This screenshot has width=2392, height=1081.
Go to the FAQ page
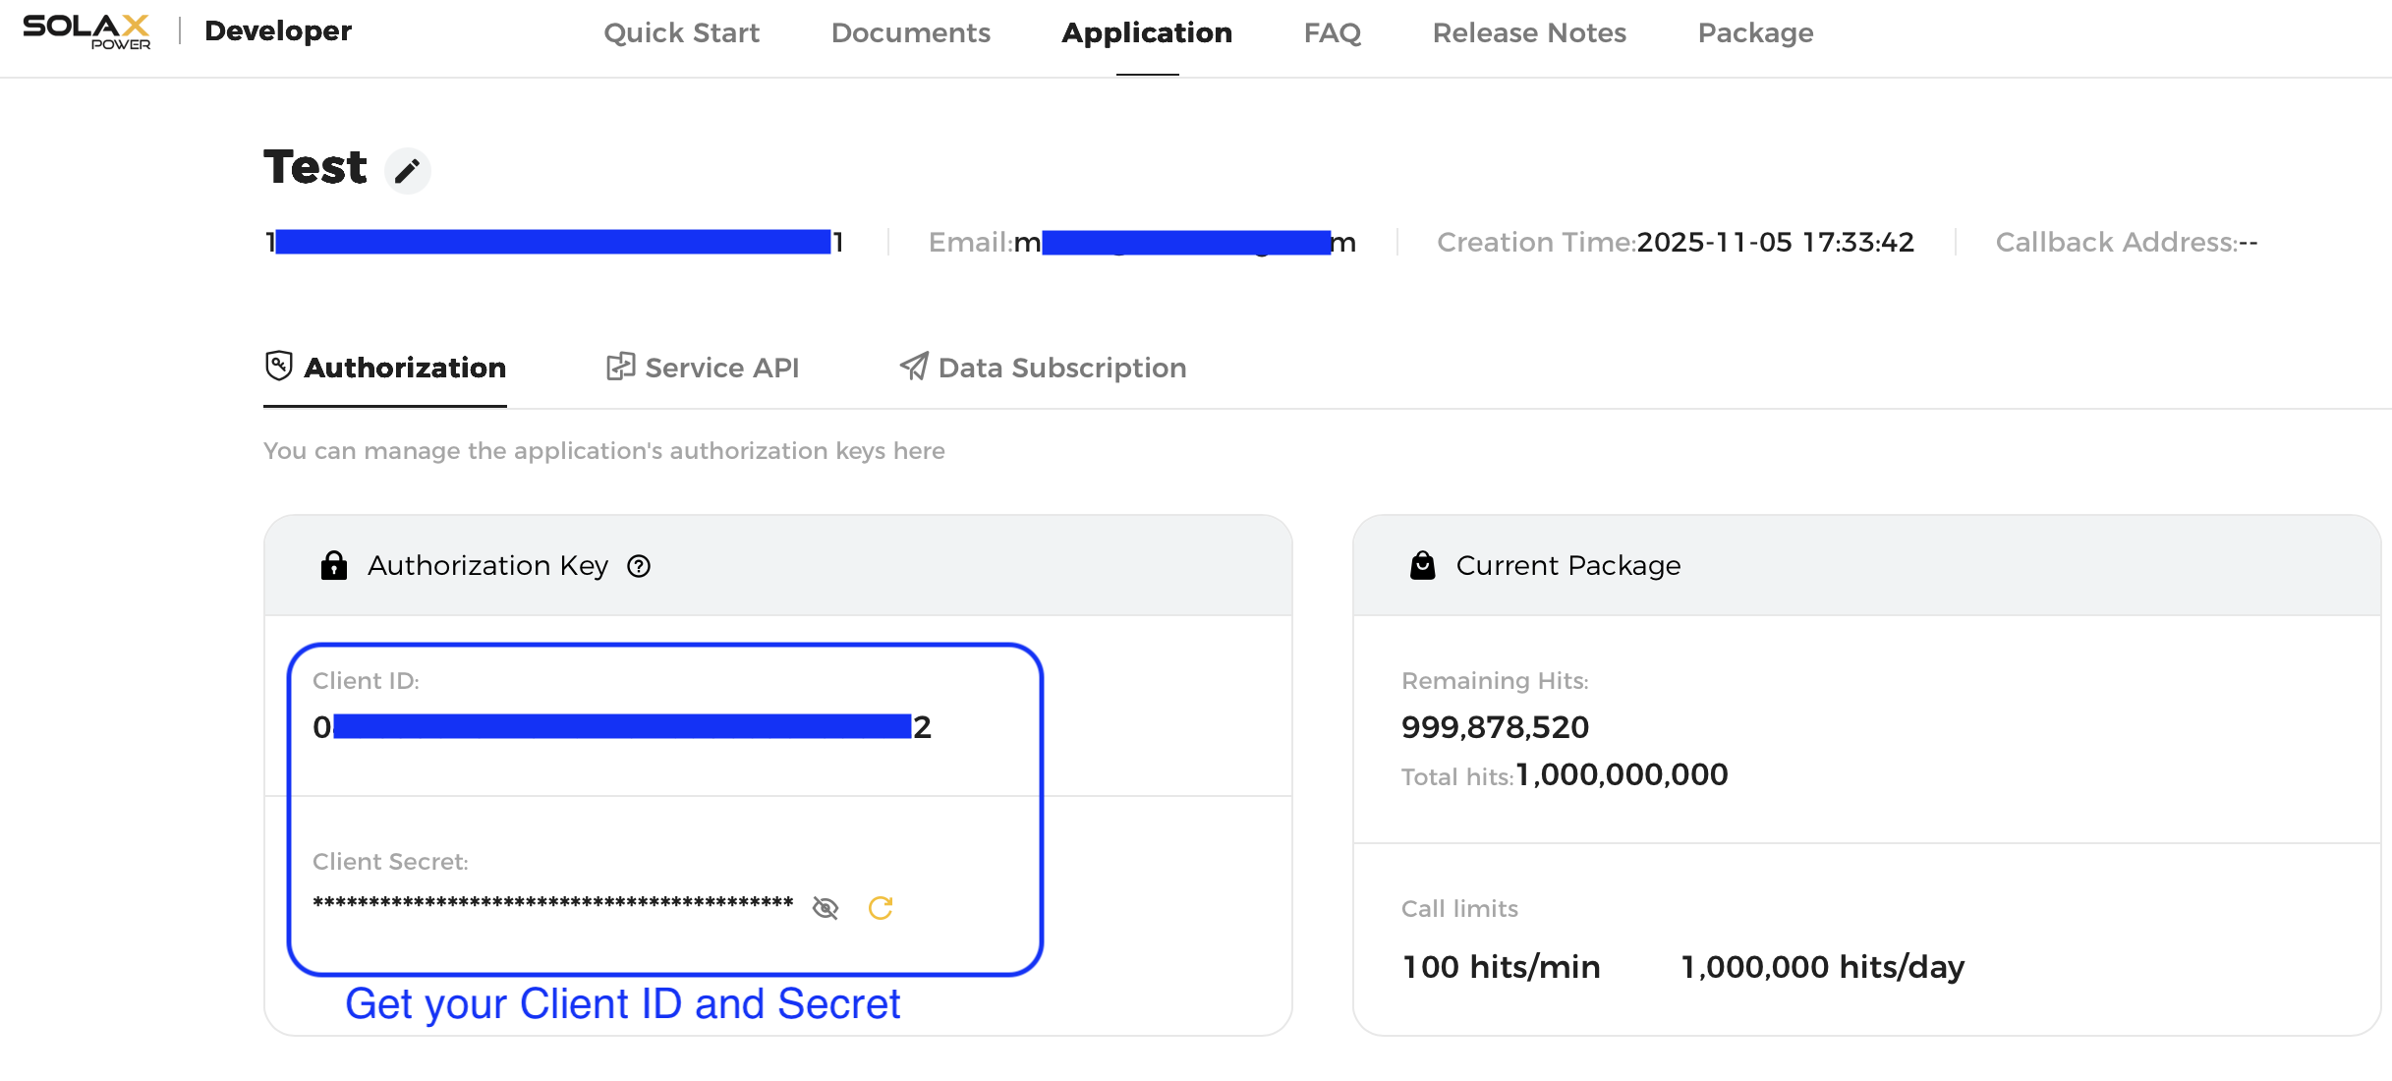click(1333, 33)
